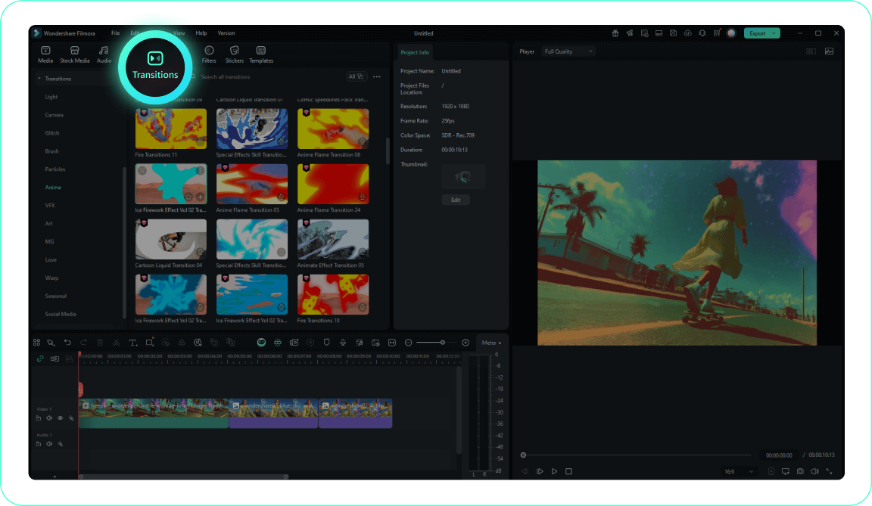
Task: Mute the Audio 1 track
Action: click(49, 444)
